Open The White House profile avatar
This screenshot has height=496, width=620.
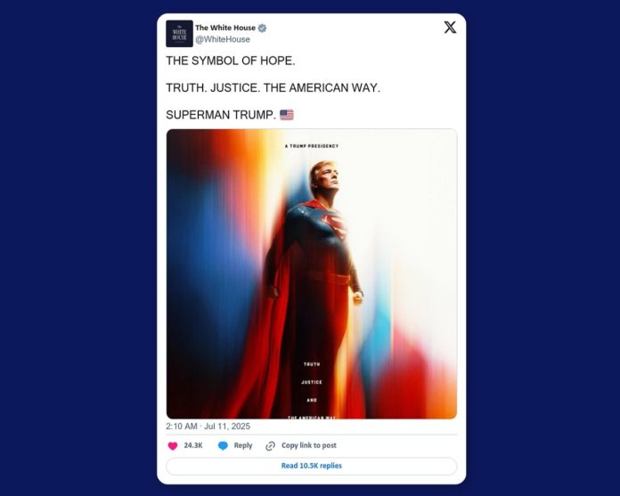click(179, 34)
